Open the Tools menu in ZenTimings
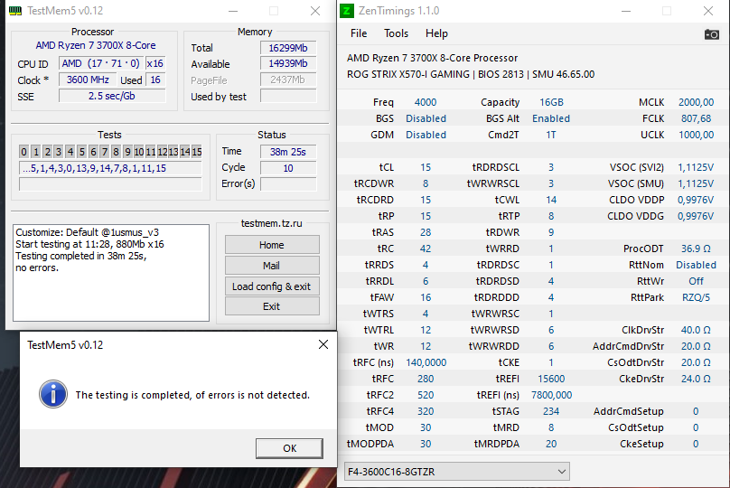 point(397,33)
